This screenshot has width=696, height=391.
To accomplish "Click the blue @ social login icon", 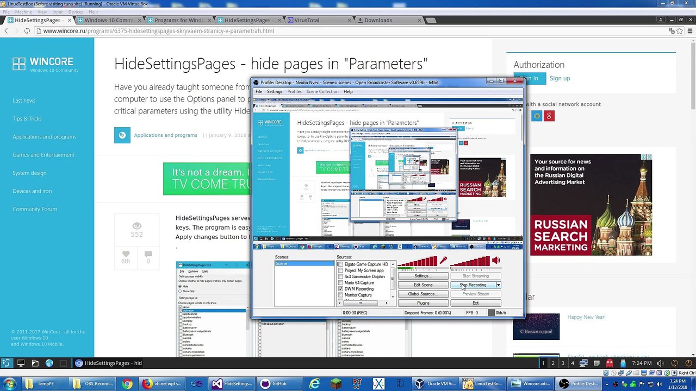I will click(537, 116).
